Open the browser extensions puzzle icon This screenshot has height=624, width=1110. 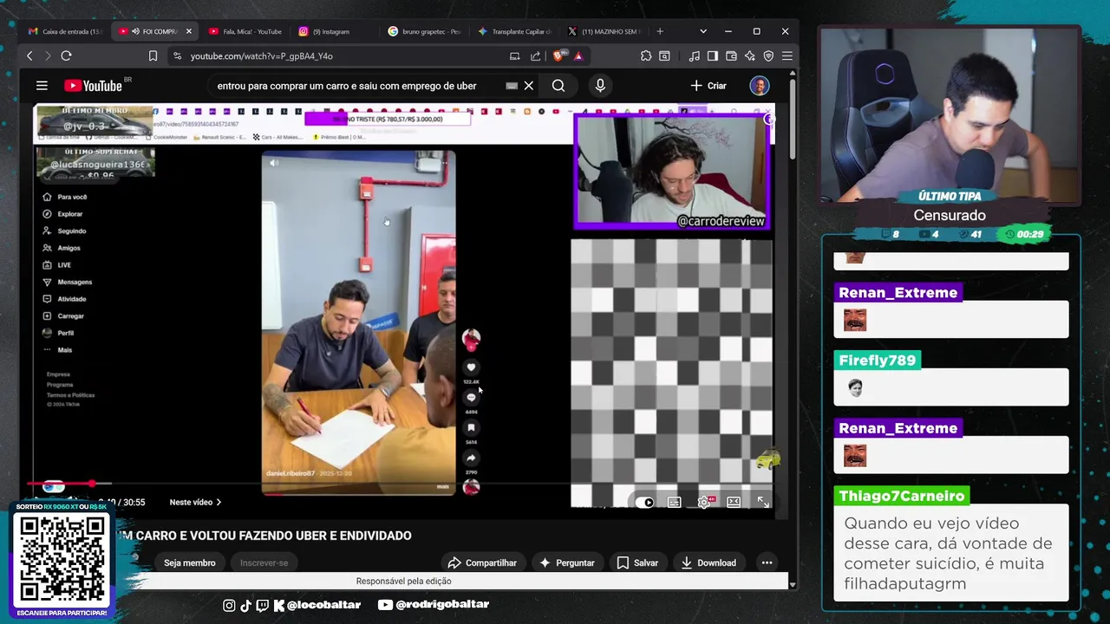tap(646, 55)
